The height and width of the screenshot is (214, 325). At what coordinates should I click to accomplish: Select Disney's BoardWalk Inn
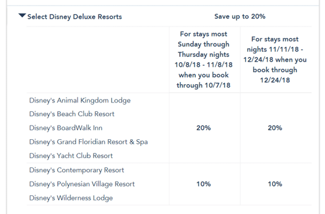tap(65, 128)
